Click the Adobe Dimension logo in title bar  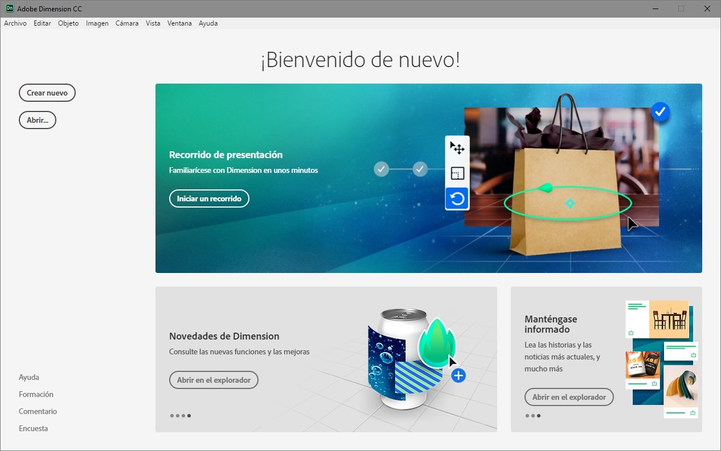coord(9,9)
